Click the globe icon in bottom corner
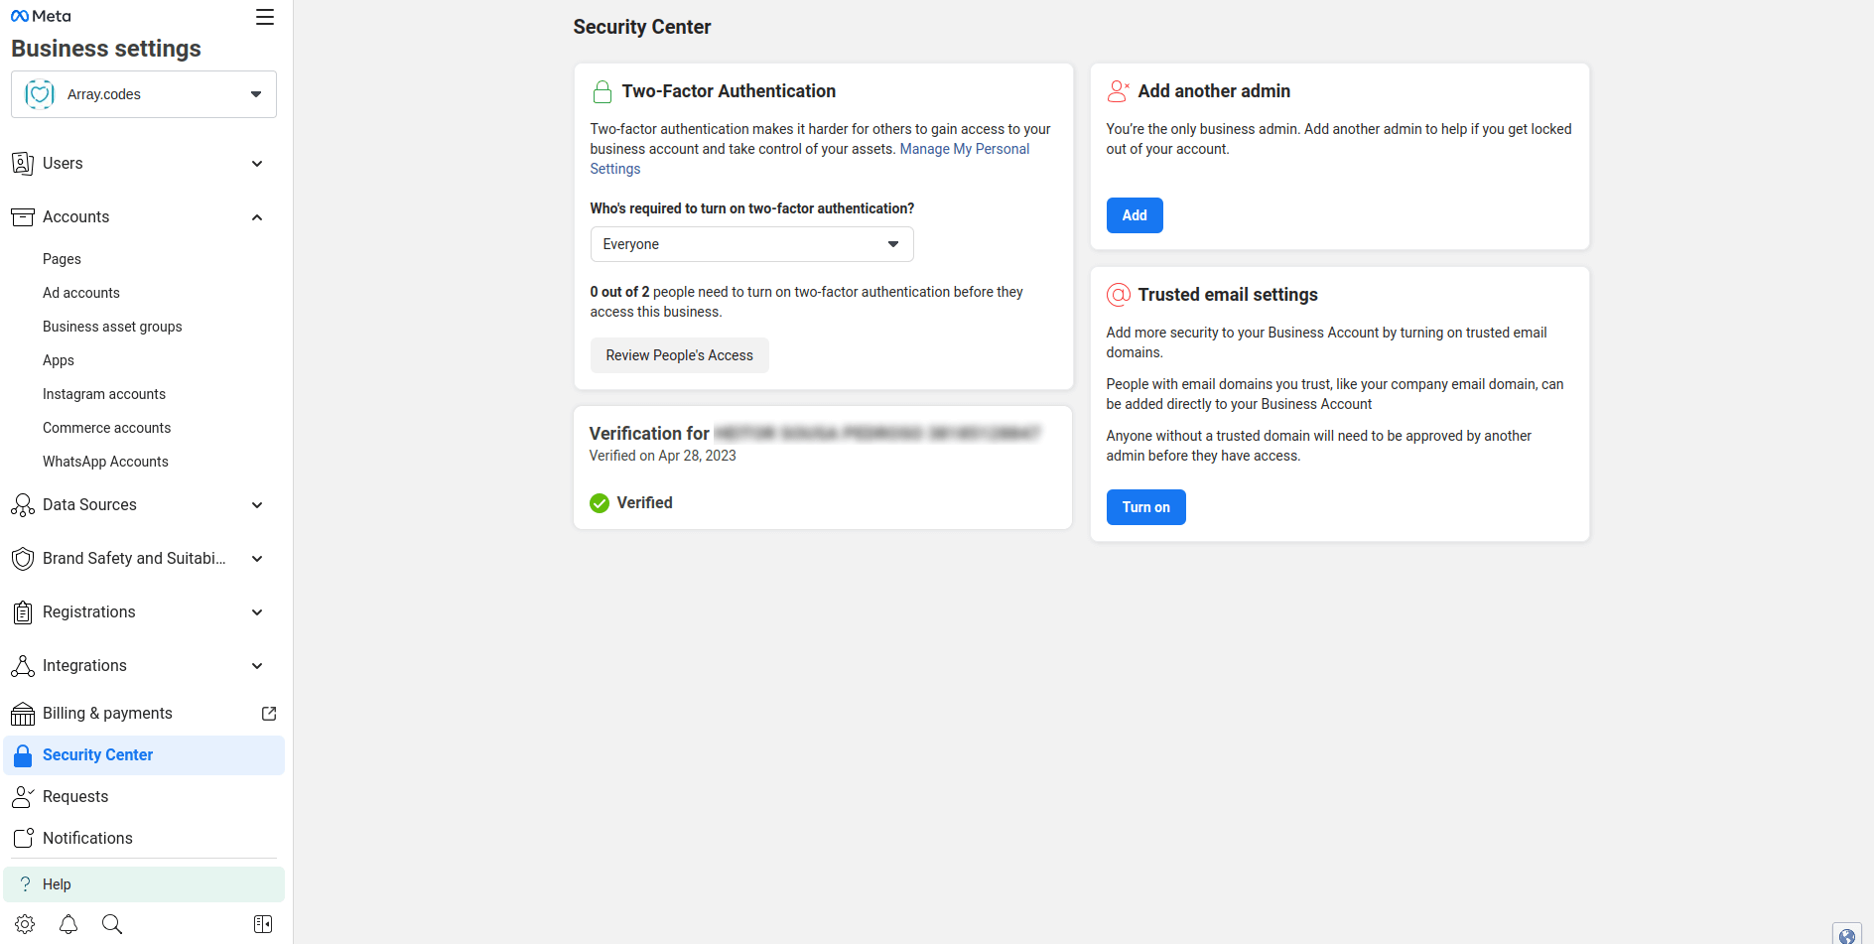The height and width of the screenshot is (944, 1874). pos(1847,935)
